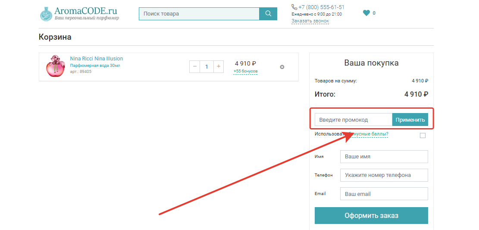Image resolution: width=479 pixels, height=230 pixels.
Task: Enable the bonus points checkbox
Action: point(423,135)
